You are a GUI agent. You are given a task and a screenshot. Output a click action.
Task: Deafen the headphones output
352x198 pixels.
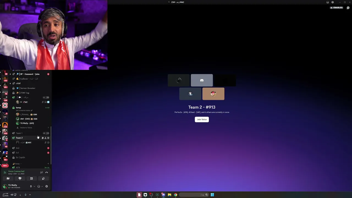(39, 186)
